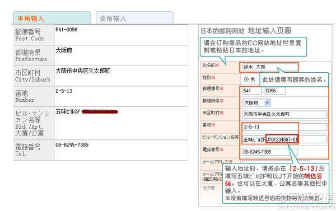
Task: Open the 大阪府 prefecture dropdown
Action: tap(256, 103)
